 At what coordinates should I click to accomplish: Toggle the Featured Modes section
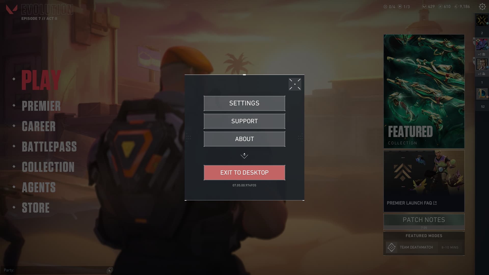(424, 236)
